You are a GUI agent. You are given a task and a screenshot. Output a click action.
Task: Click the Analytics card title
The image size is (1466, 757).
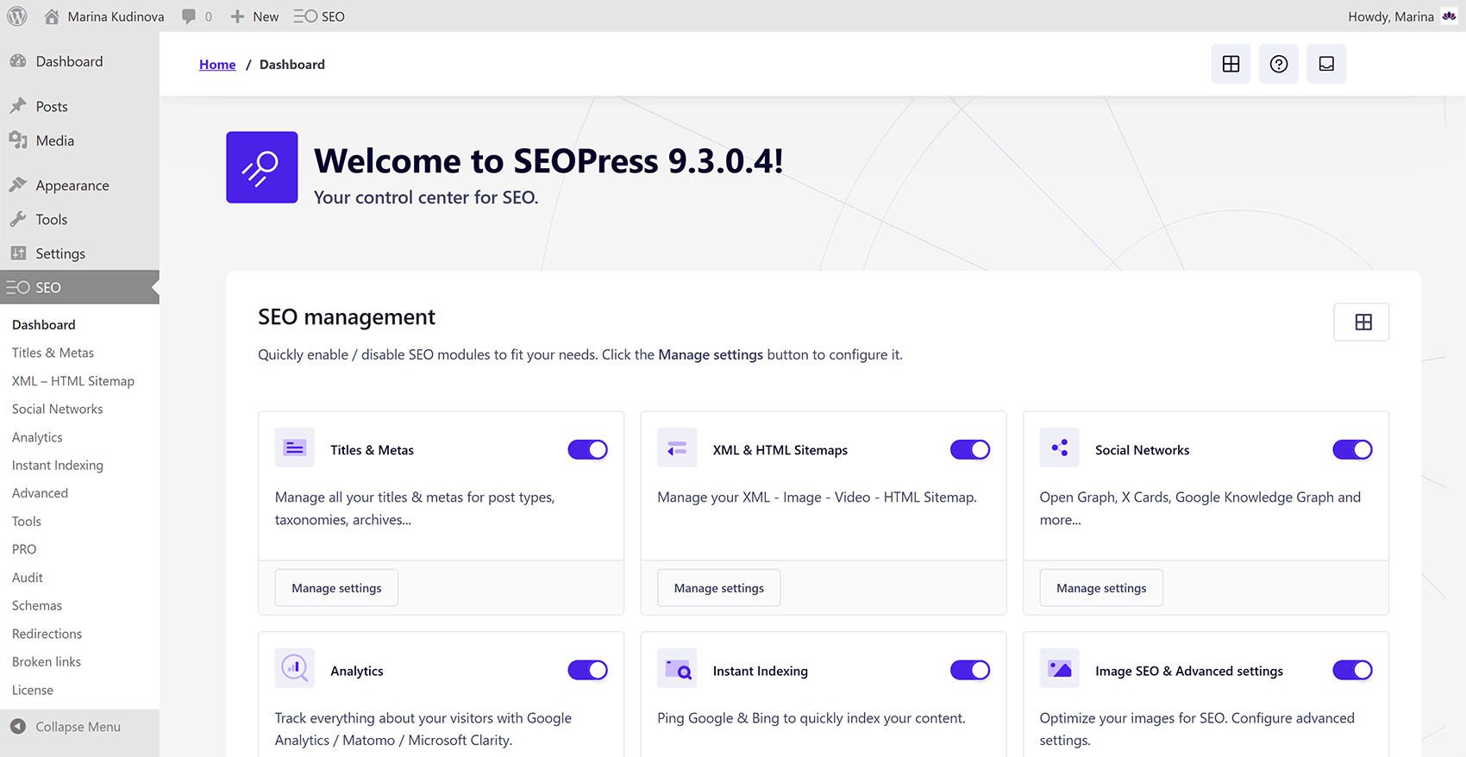pos(357,671)
